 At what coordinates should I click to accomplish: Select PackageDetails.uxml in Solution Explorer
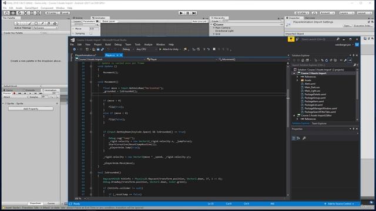315,94
